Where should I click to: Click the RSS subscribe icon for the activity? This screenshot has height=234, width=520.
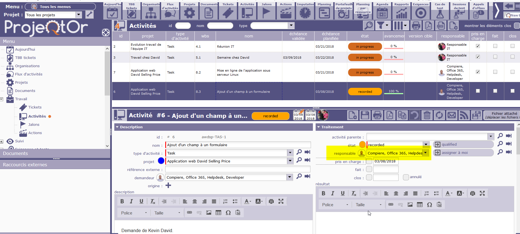click(x=464, y=115)
